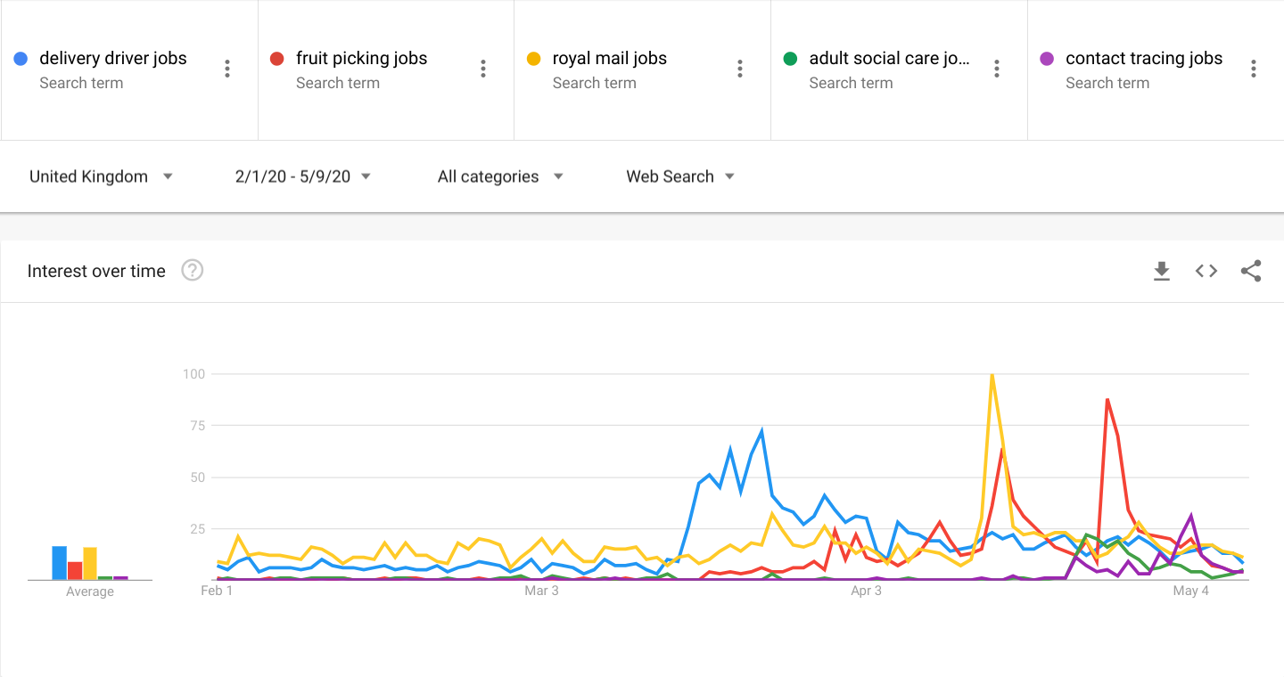Open the 2/1/20 - 5/9/20 date range dropdown

[303, 176]
